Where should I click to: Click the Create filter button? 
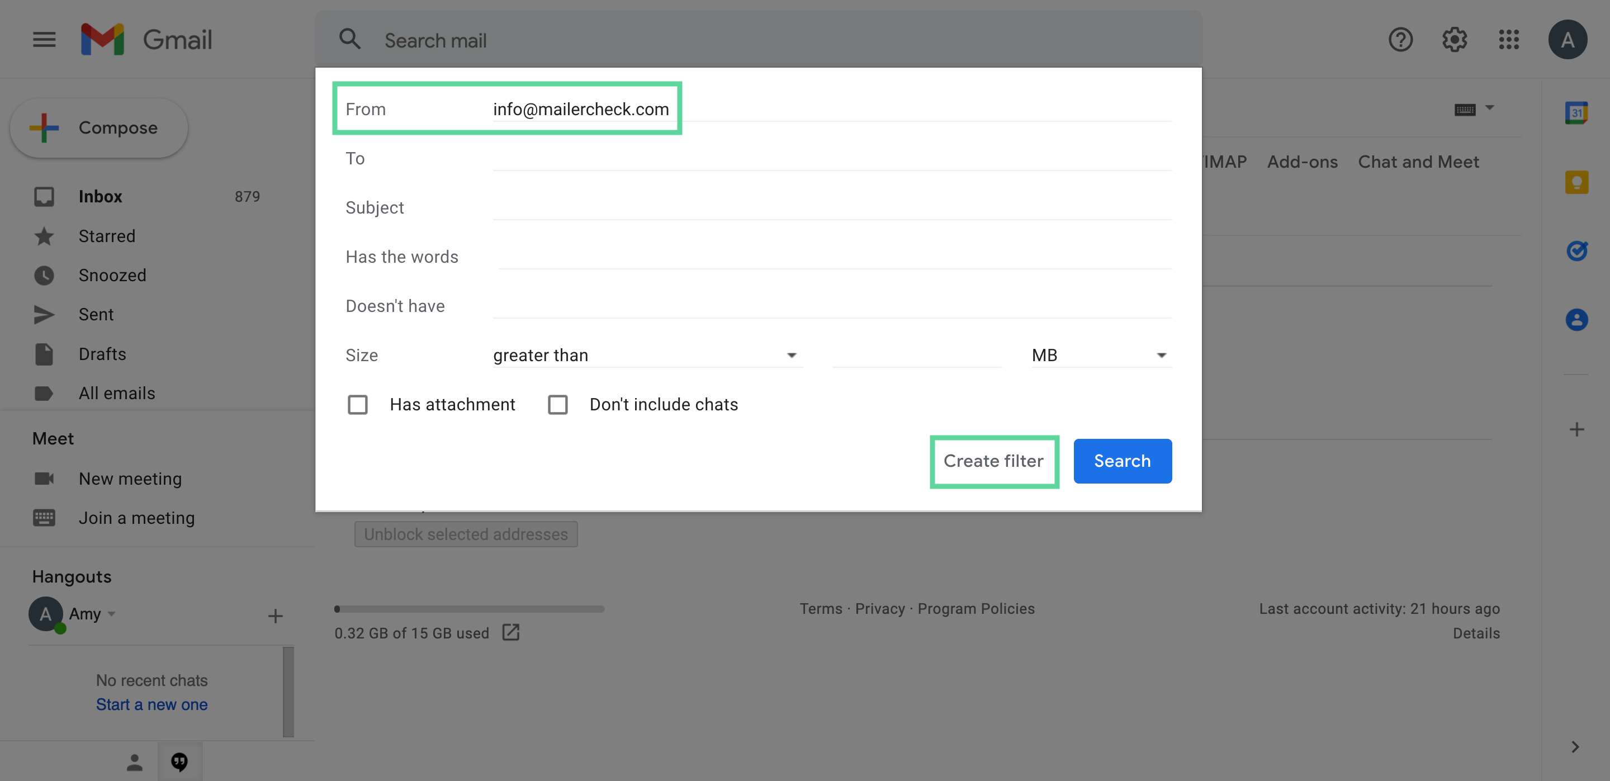tap(993, 461)
